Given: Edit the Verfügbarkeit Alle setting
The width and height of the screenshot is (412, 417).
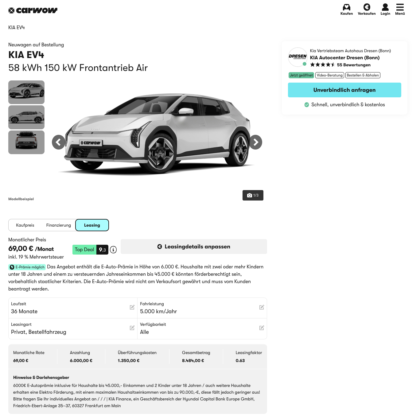Looking at the screenshot, I should 202,329.
